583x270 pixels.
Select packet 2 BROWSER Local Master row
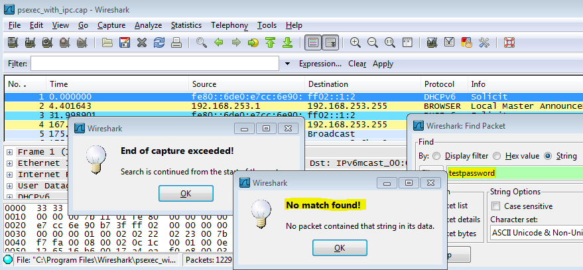coord(294,106)
